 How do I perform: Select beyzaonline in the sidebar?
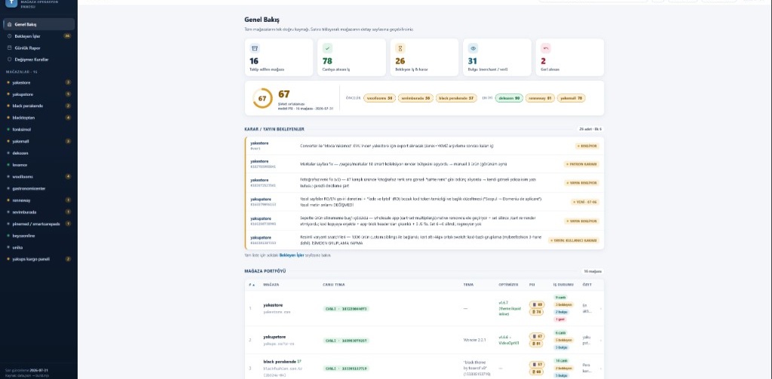click(x=39, y=235)
